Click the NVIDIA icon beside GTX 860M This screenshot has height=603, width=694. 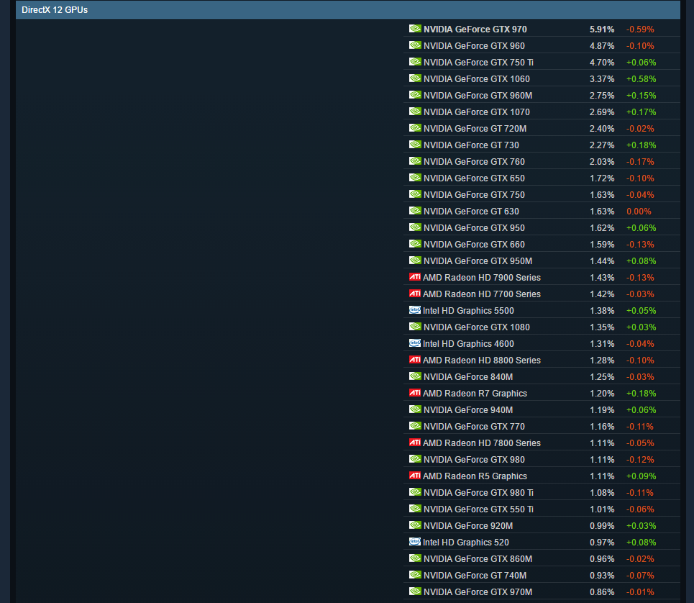[x=415, y=558]
